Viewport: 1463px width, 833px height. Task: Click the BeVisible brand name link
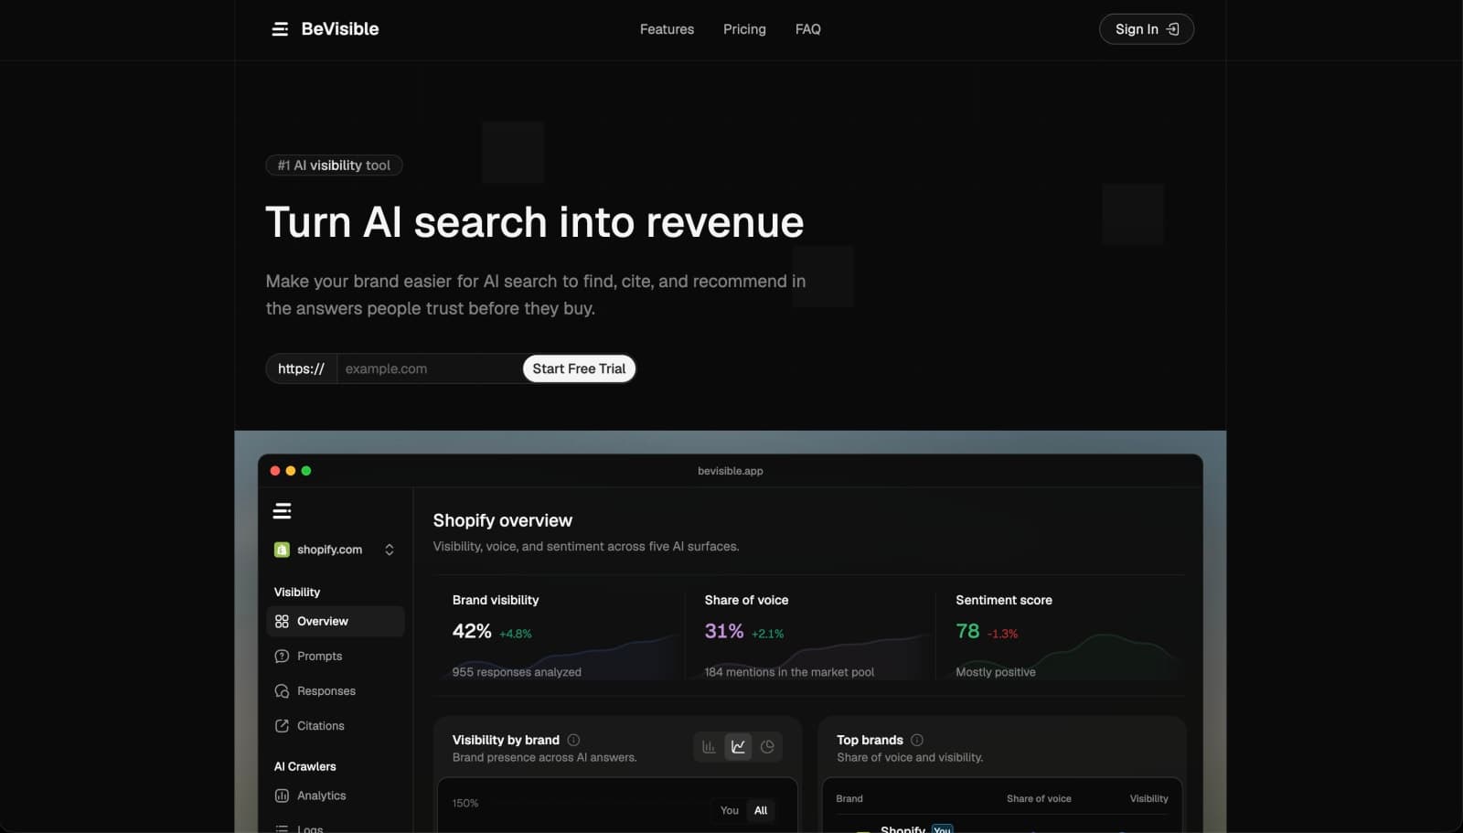click(340, 29)
